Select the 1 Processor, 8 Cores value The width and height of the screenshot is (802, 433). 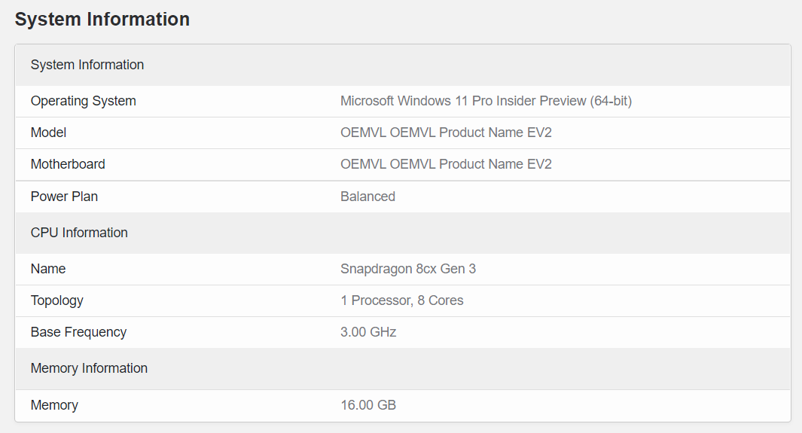[x=402, y=300]
